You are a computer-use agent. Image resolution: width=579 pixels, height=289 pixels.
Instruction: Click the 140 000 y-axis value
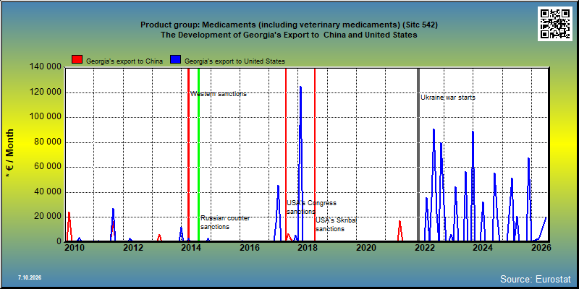pyautogui.click(x=45, y=67)
